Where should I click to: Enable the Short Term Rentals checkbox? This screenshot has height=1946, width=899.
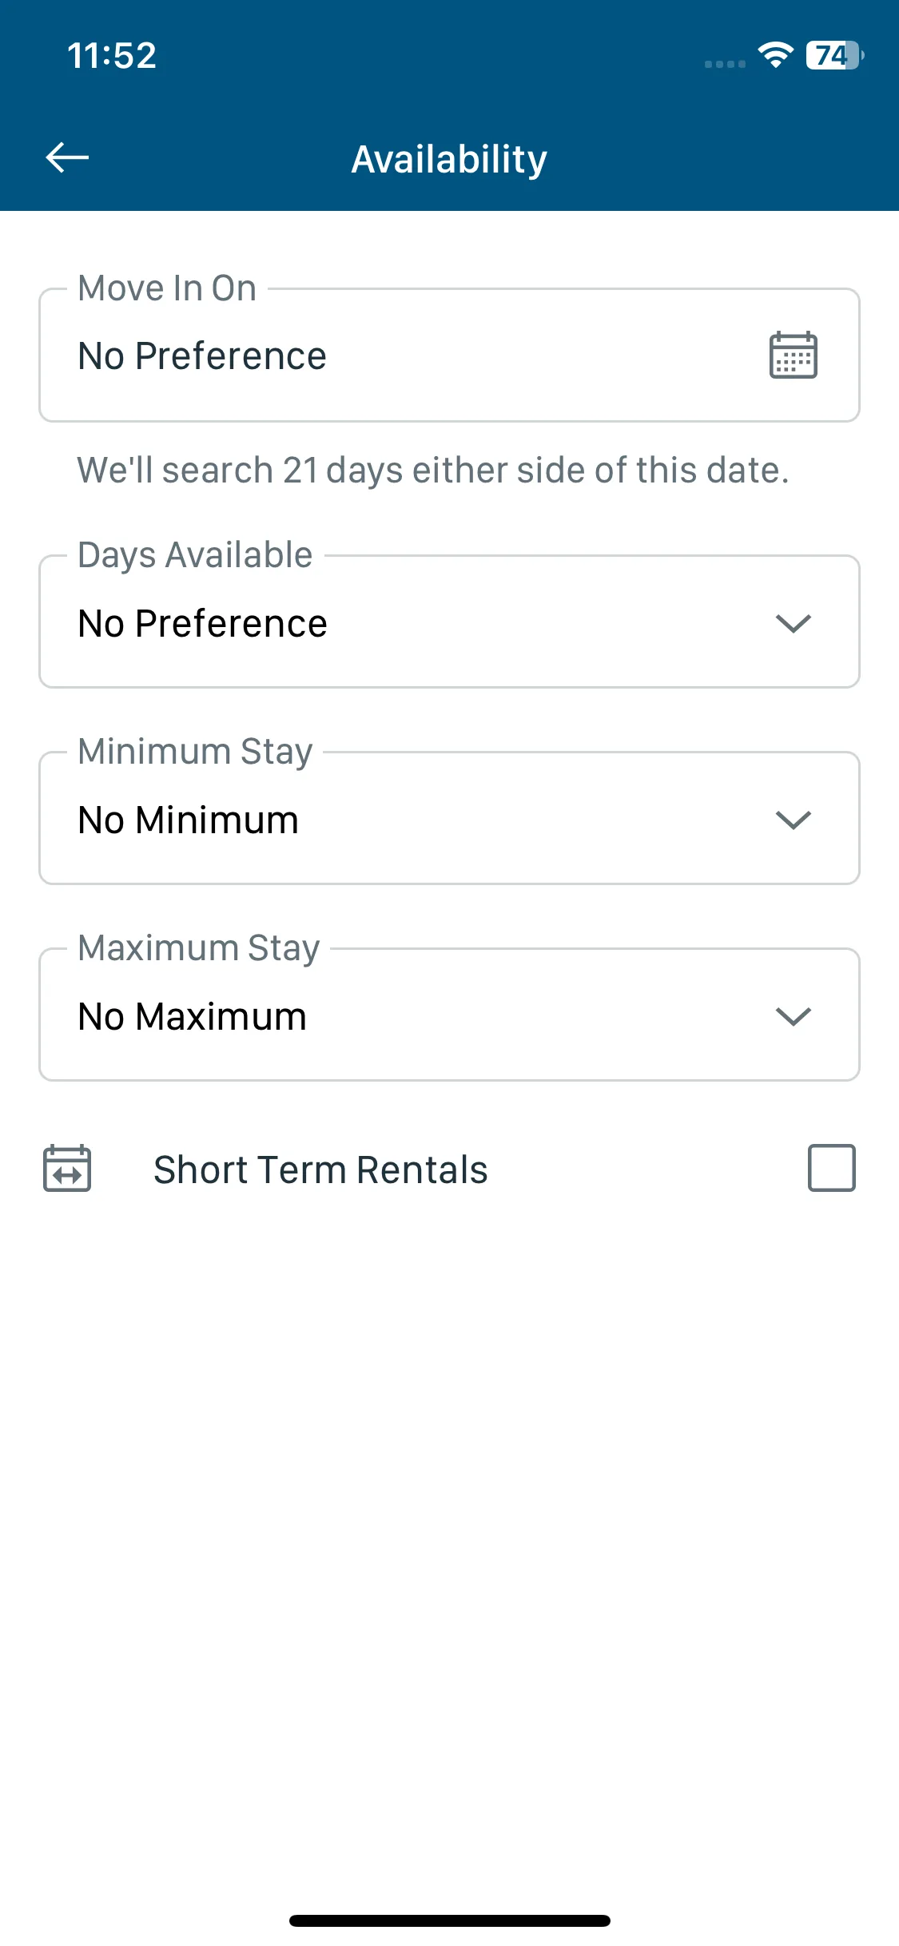(831, 1168)
